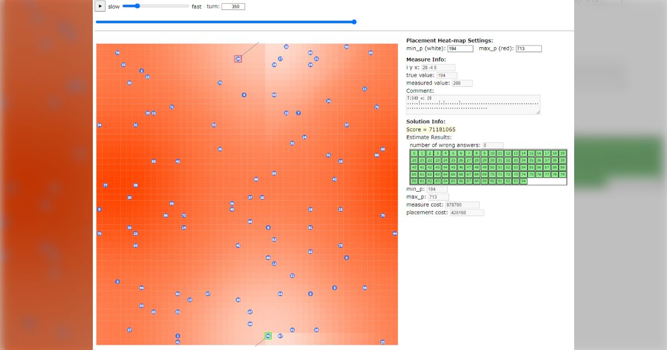Viewport: 667px width, 350px height.
Task: Click node 90 near the top
Action: 346,47
